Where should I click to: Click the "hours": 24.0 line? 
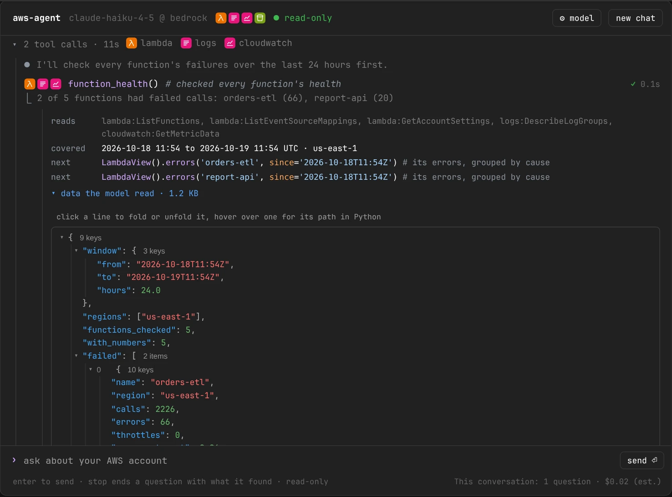pyautogui.click(x=128, y=290)
